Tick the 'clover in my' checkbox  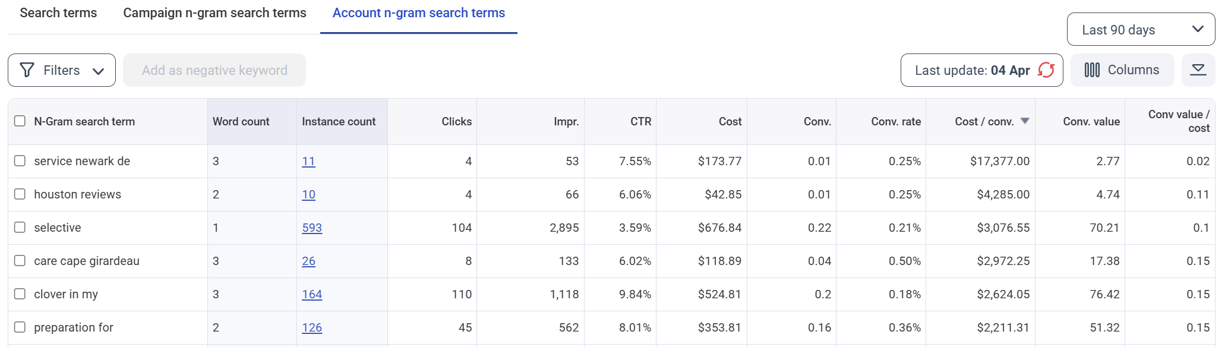[20, 294]
